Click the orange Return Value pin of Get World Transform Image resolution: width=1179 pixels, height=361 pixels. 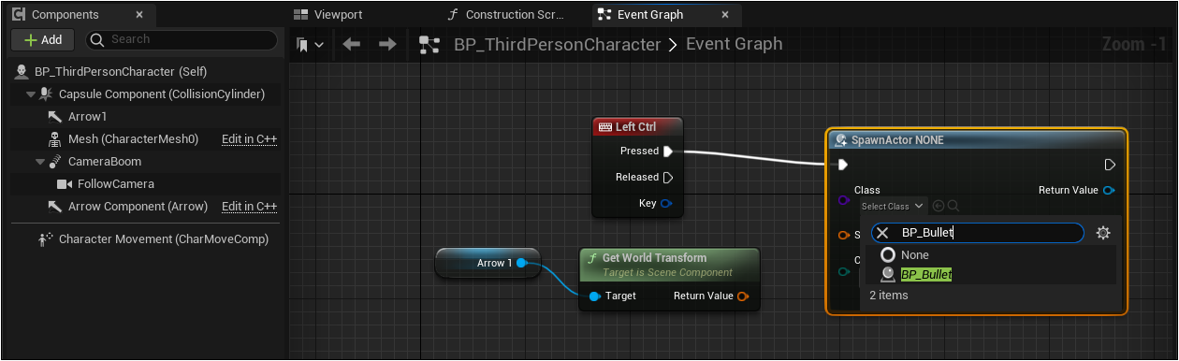click(743, 296)
